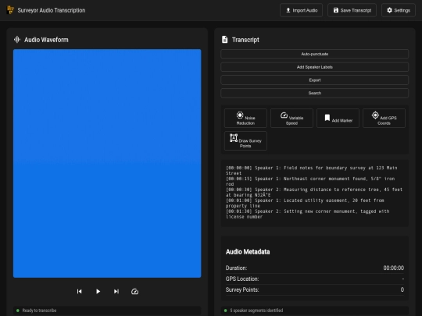Add a Marker with bookmark icon
This screenshot has width=422, height=316.
tap(338, 119)
